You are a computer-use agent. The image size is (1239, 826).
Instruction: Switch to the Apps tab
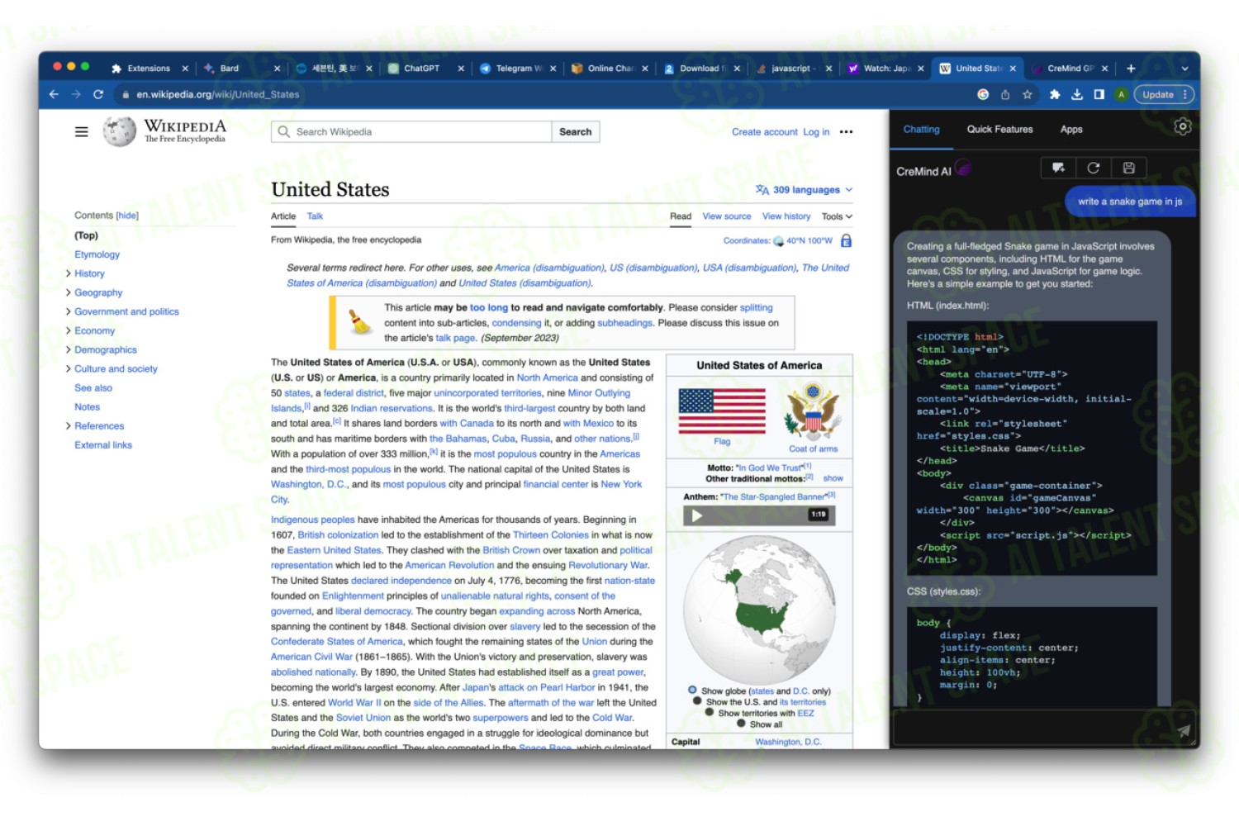click(x=1071, y=130)
